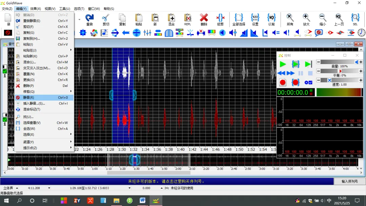Click the 输入序列号 button
This screenshot has width=366, height=206.
coord(350,181)
